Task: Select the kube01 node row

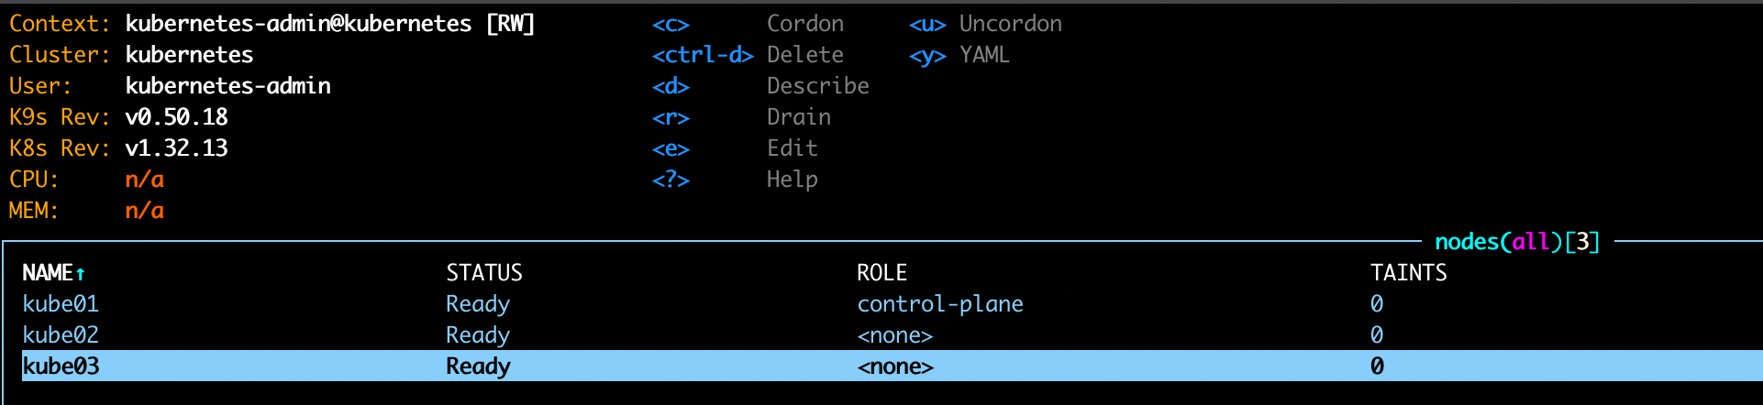Action: coord(61,304)
